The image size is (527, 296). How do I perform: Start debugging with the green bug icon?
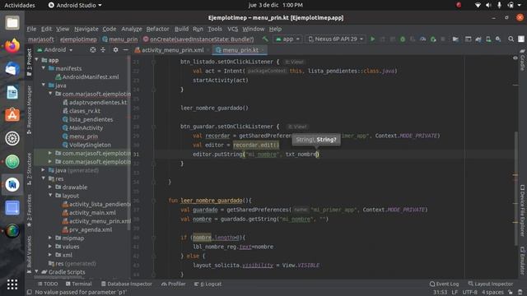(403, 39)
